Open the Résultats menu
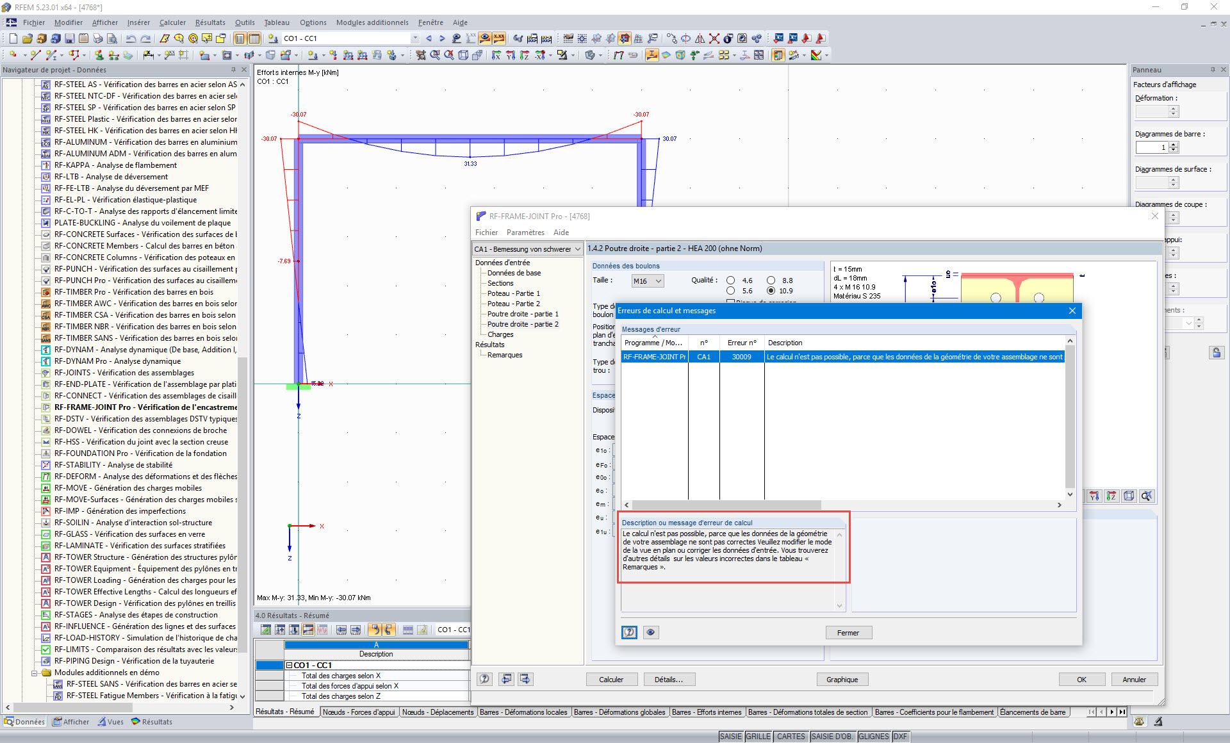The height and width of the screenshot is (743, 1230). coord(210,22)
